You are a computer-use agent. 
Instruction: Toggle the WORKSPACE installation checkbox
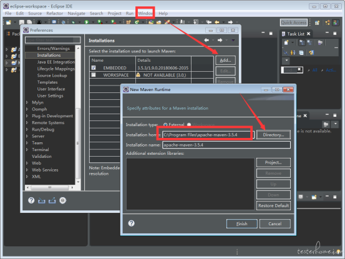94,75
